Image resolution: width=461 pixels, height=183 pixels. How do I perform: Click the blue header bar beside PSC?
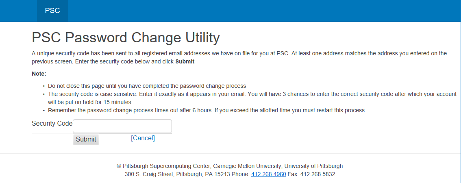pyautogui.click(x=265, y=11)
